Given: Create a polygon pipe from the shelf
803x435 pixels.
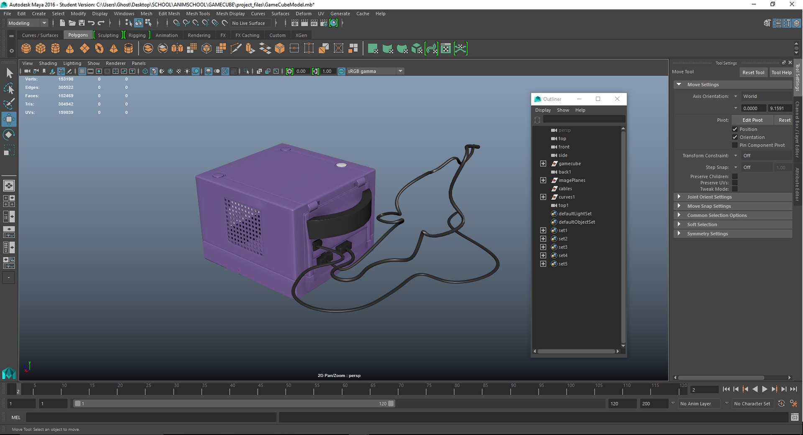Looking at the screenshot, I should pyautogui.click(x=128, y=48).
